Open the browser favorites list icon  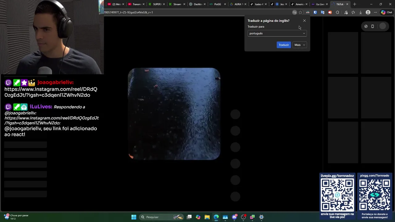(x=353, y=12)
